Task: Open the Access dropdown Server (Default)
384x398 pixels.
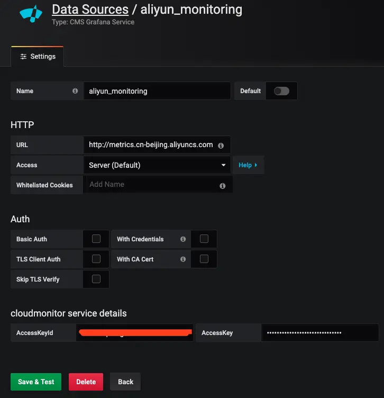Action: pyautogui.click(x=157, y=165)
